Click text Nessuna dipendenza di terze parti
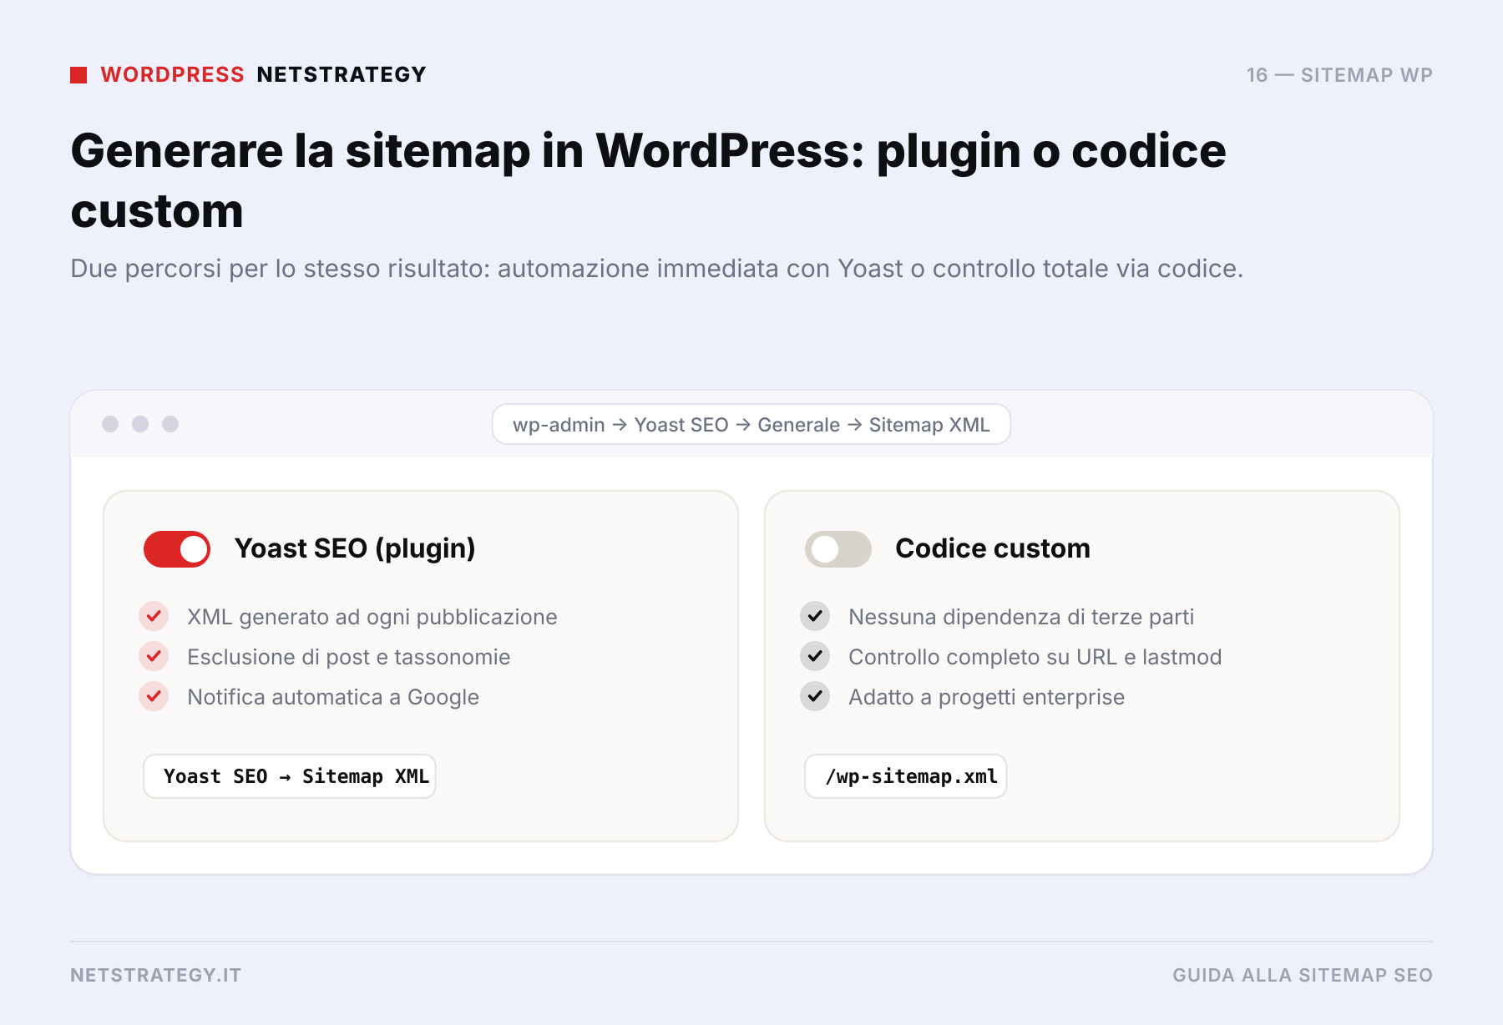 click(x=1021, y=617)
